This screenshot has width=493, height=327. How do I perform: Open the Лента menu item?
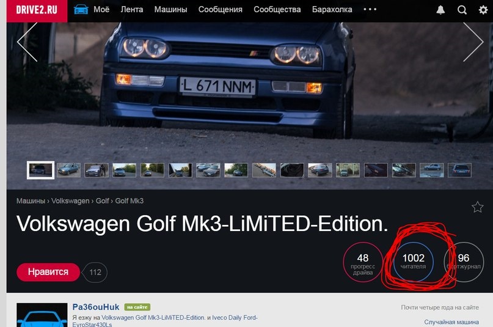click(x=132, y=9)
